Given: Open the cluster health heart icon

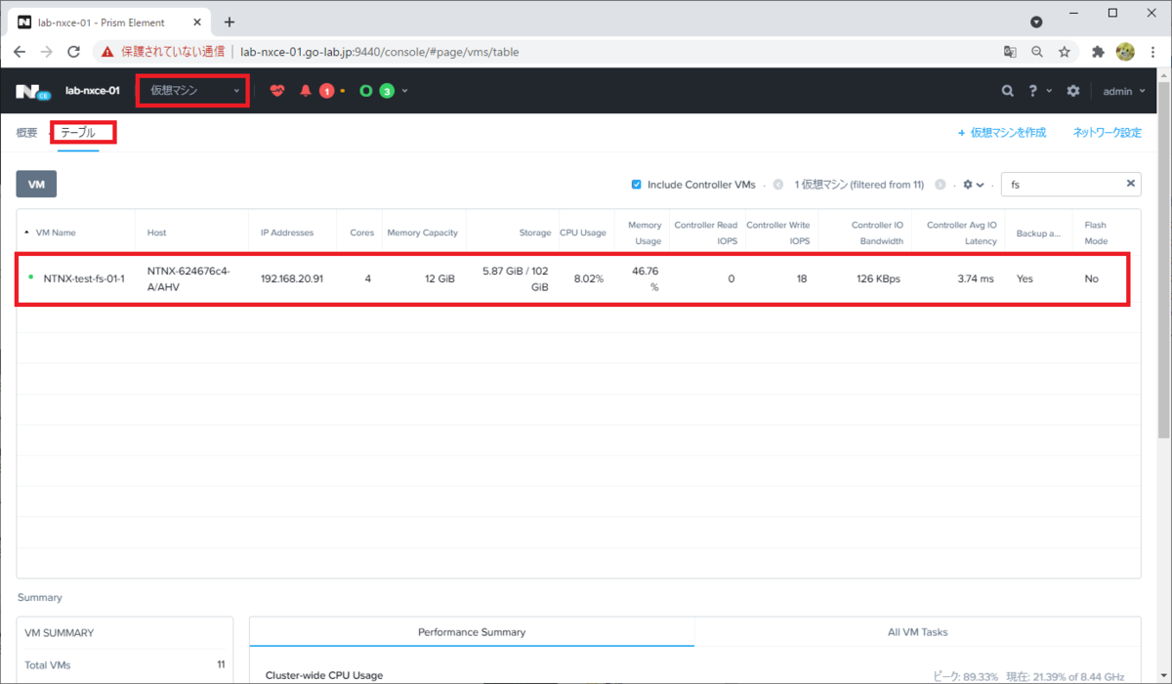Looking at the screenshot, I should tap(277, 91).
